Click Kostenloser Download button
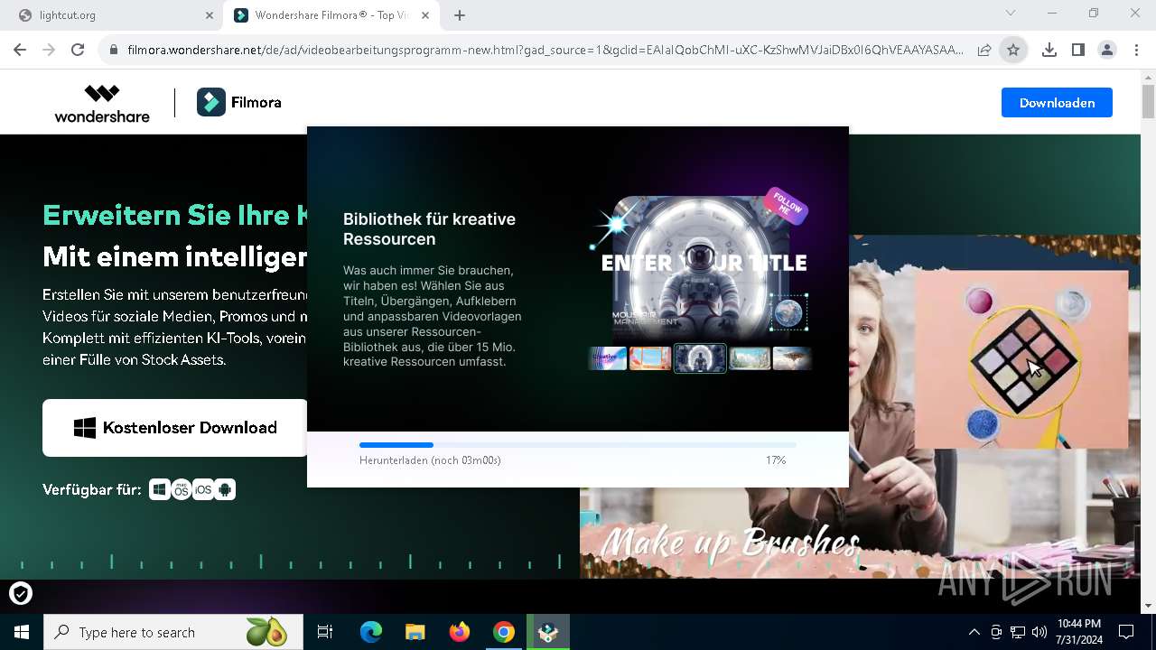 175,428
